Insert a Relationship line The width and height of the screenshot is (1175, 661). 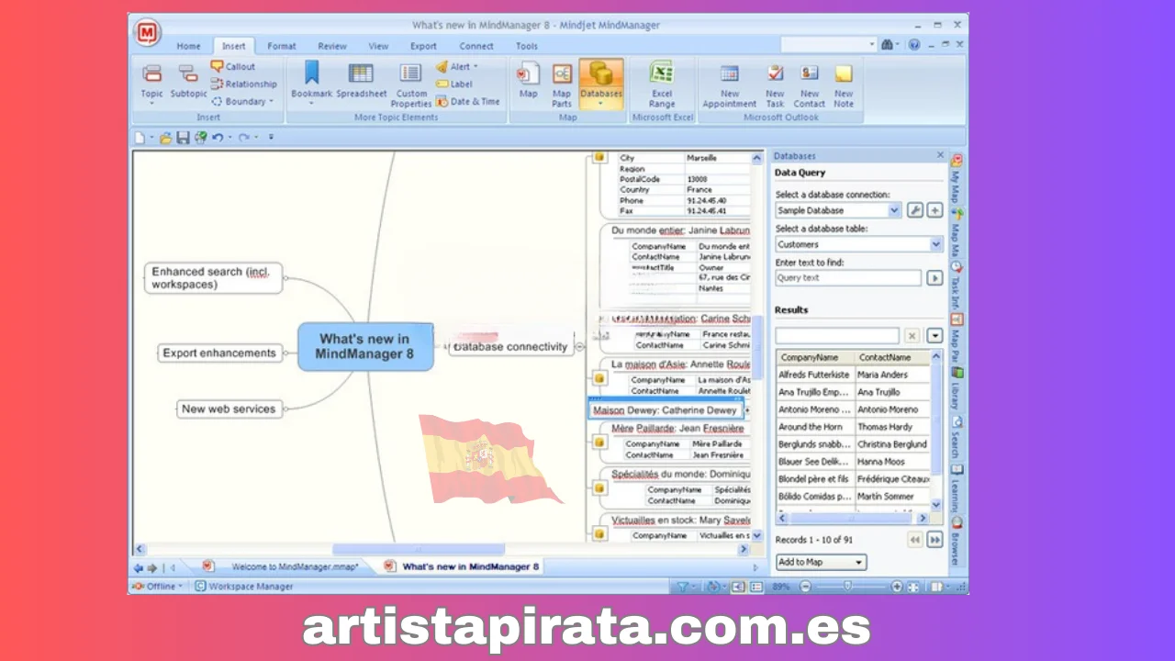243,84
